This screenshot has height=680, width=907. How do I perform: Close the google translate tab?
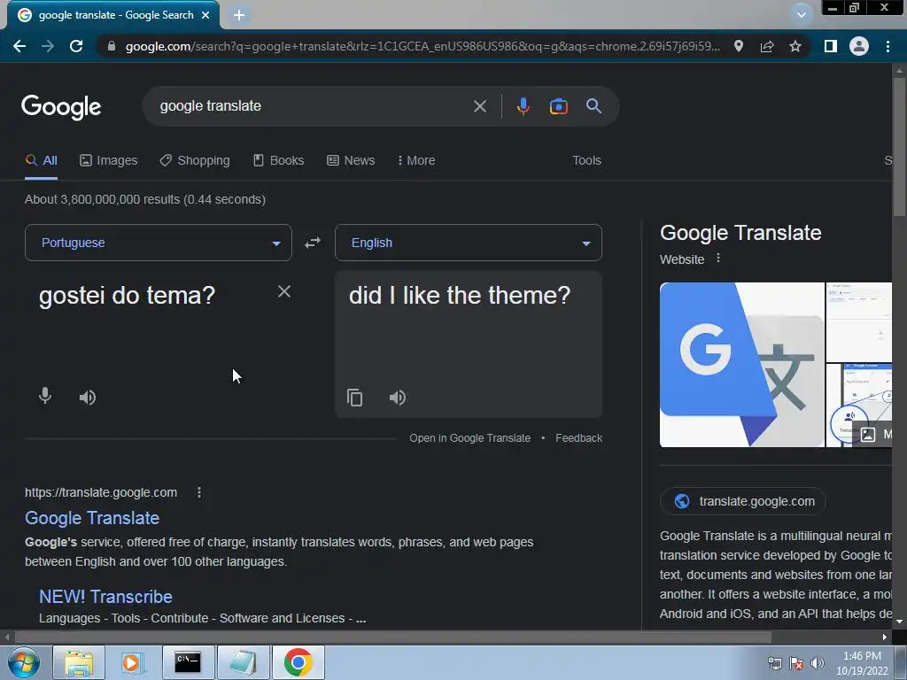[x=205, y=15]
